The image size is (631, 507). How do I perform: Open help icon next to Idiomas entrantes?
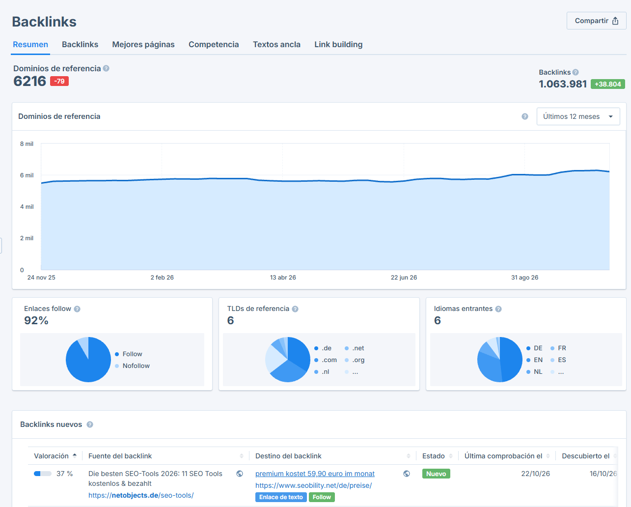tap(498, 309)
